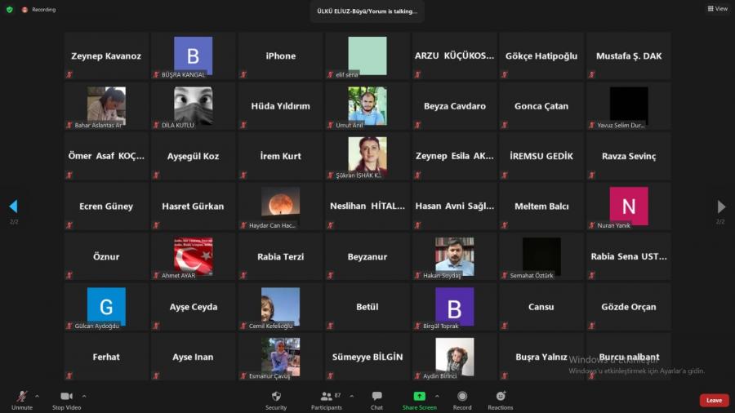Click the green encryption shield icon
The width and height of the screenshot is (735, 413).
pyautogui.click(x=10, y=10)
